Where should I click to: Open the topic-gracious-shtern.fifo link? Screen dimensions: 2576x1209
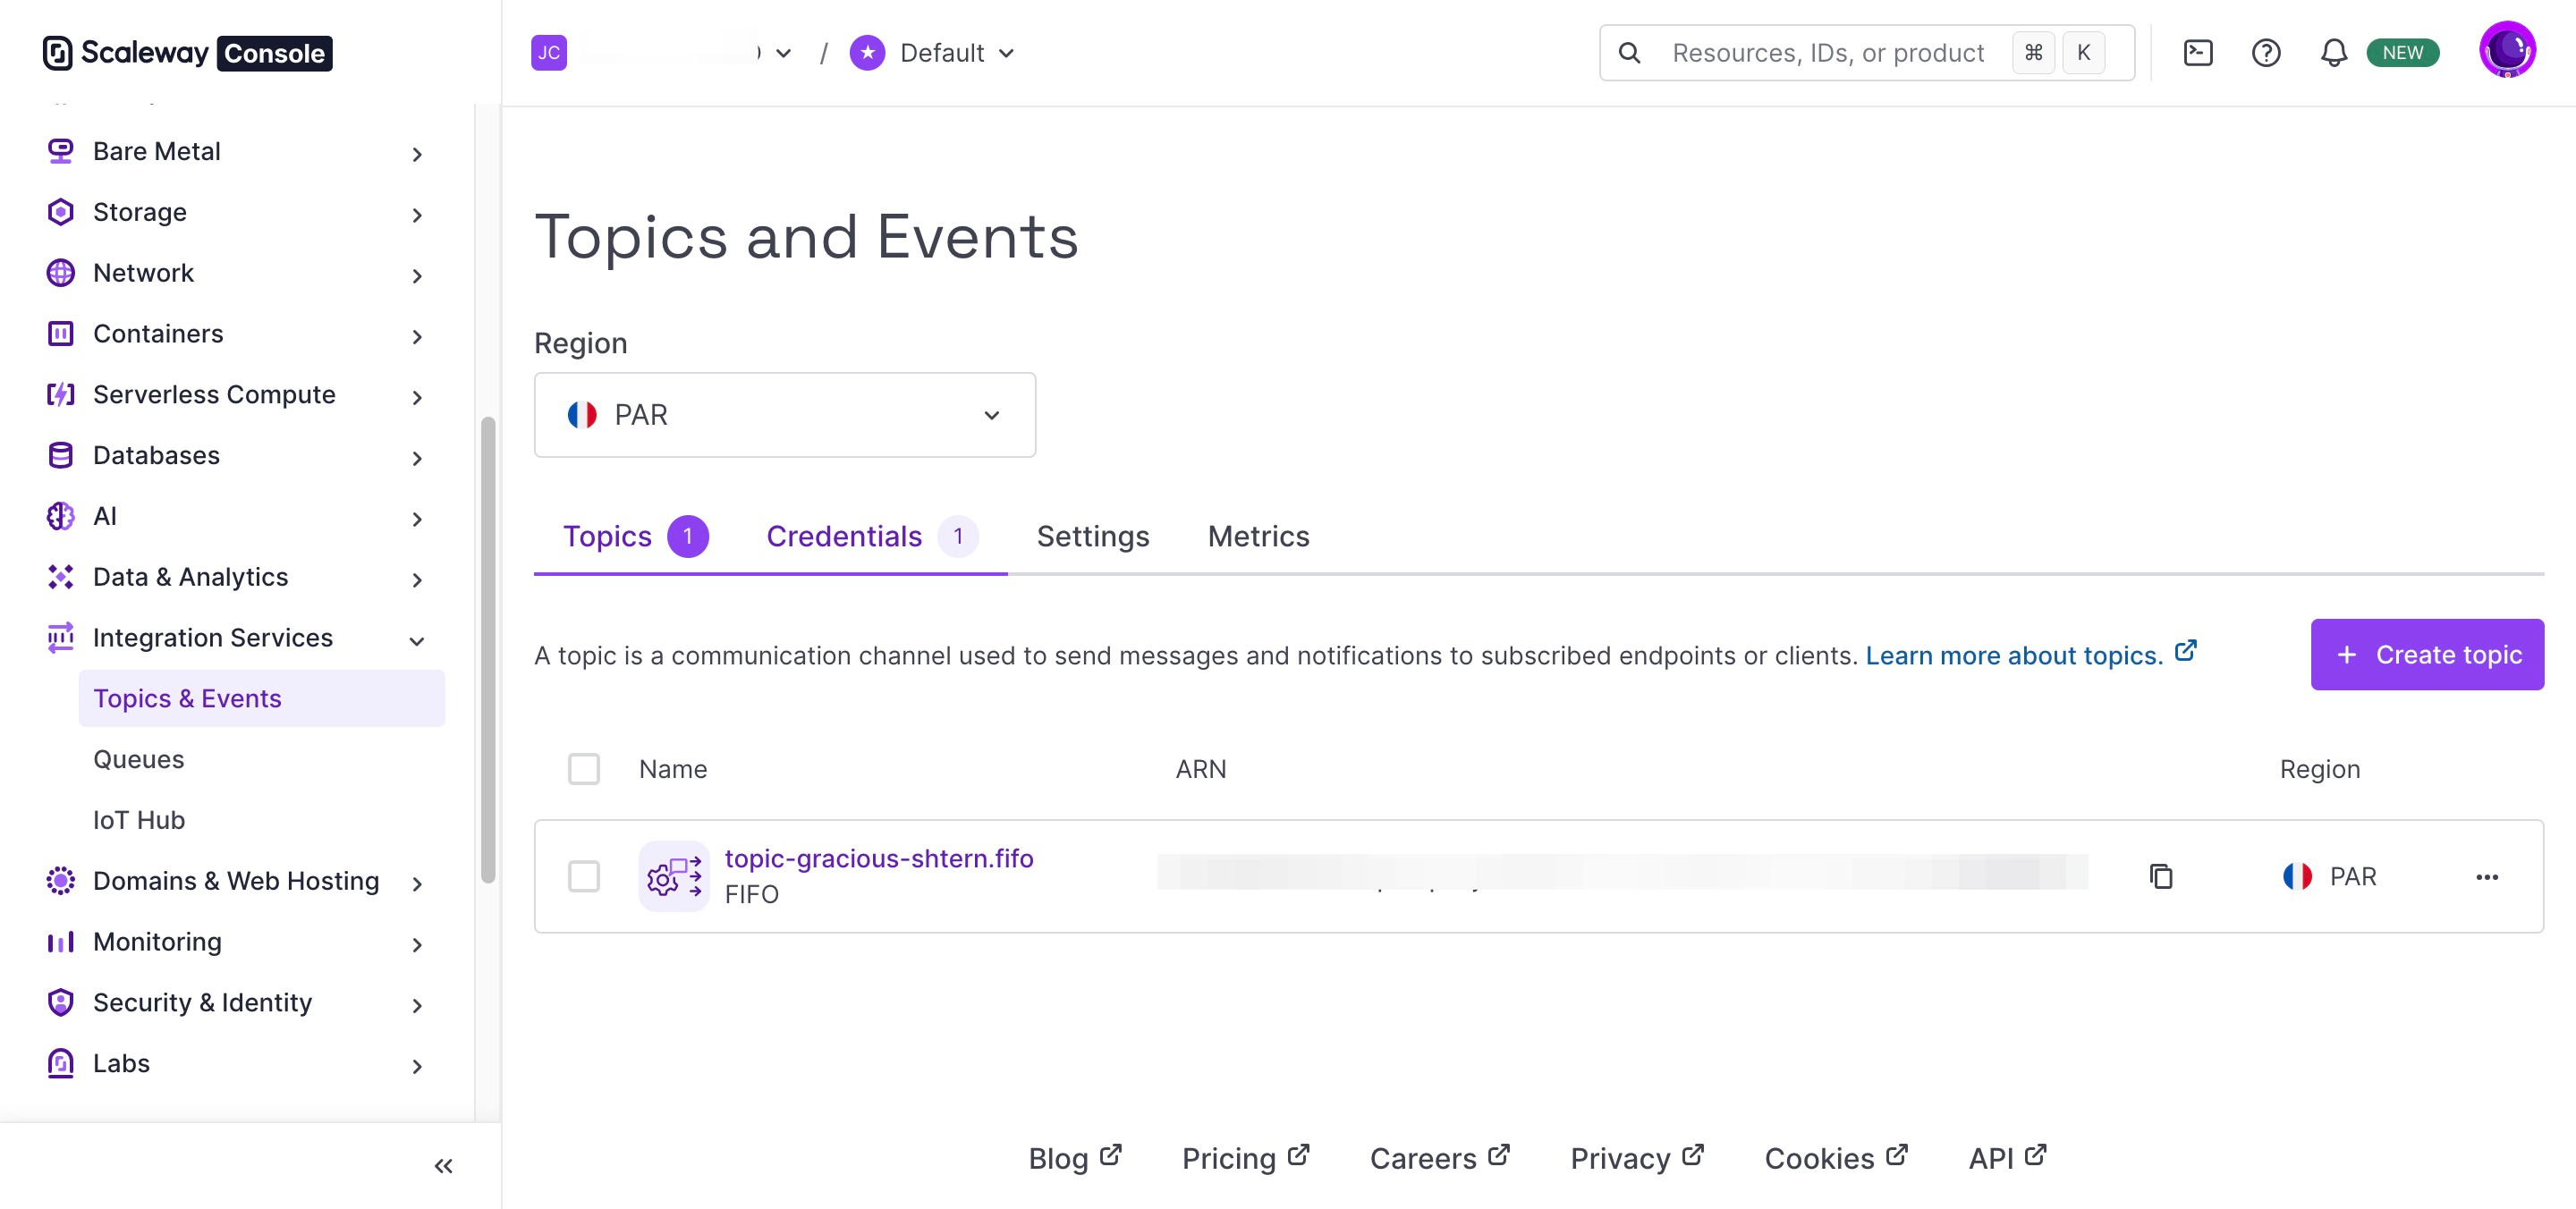click(x=879, y=858)
